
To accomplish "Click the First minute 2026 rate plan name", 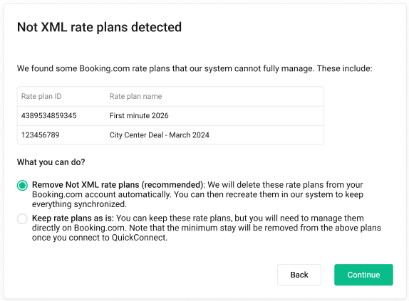I will 139,115.
